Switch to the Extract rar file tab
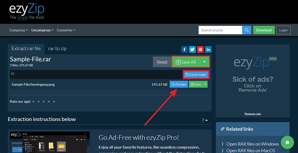 [x=26, y=49]
